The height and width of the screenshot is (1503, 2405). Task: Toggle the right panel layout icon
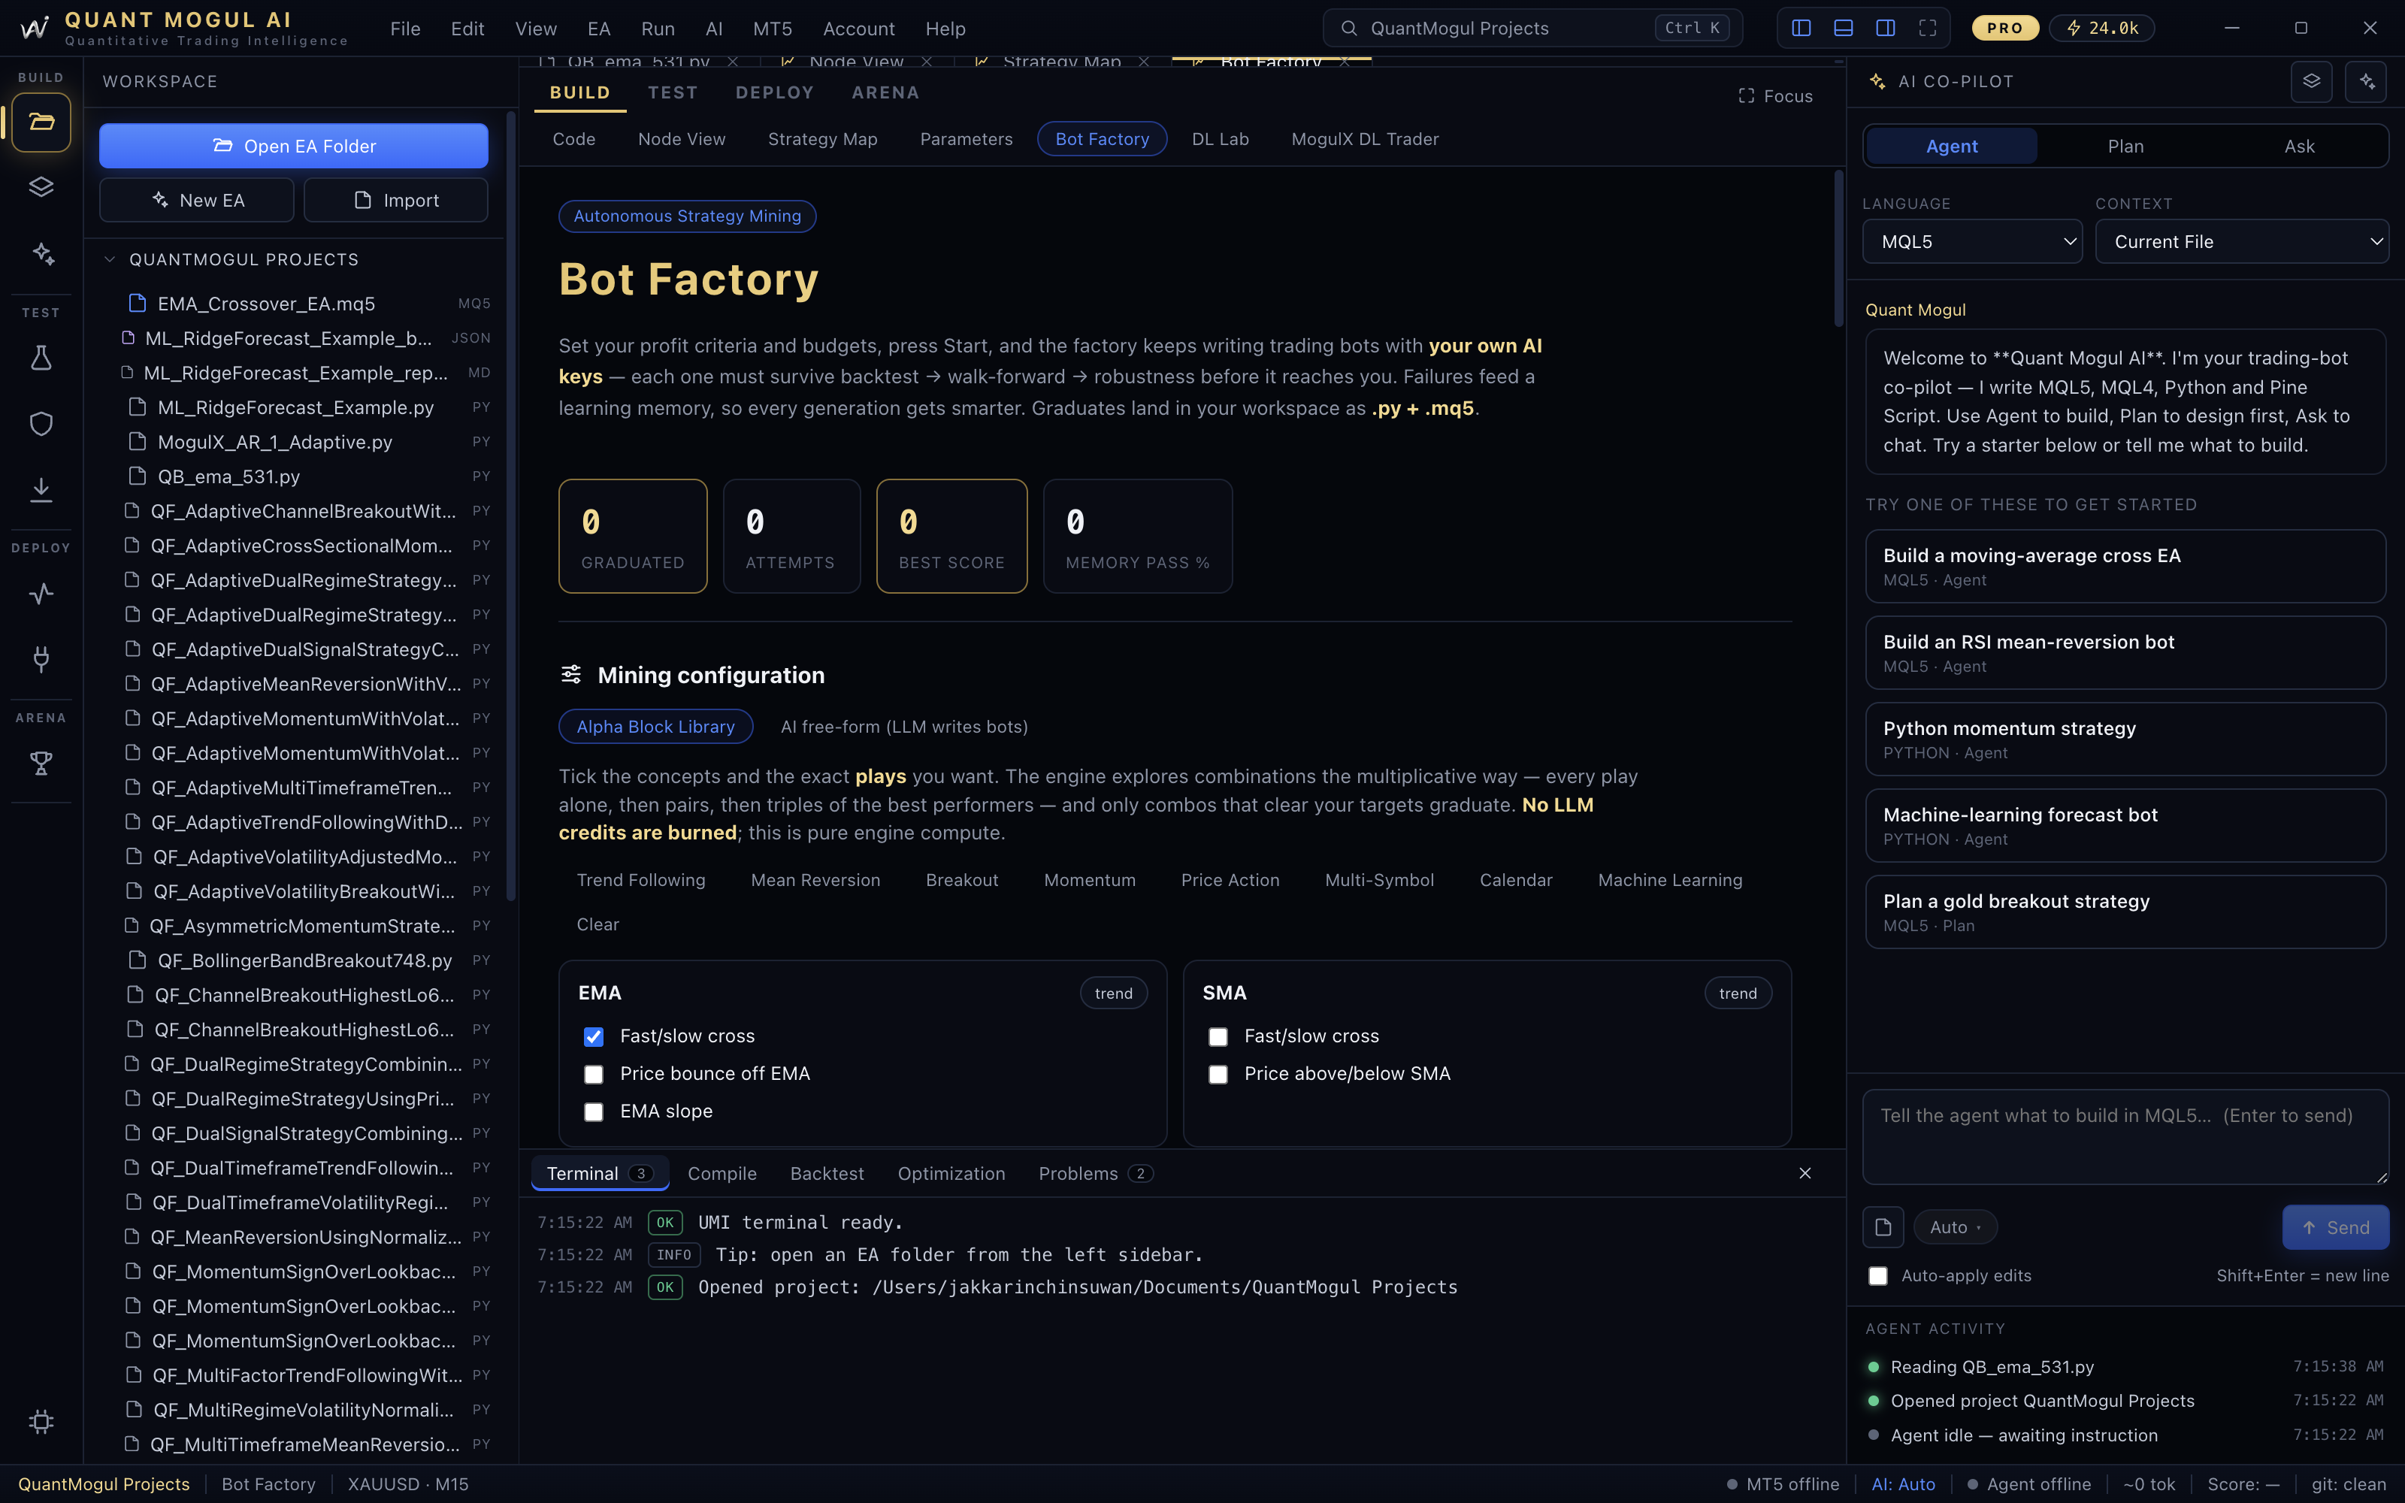[1885, 28]
